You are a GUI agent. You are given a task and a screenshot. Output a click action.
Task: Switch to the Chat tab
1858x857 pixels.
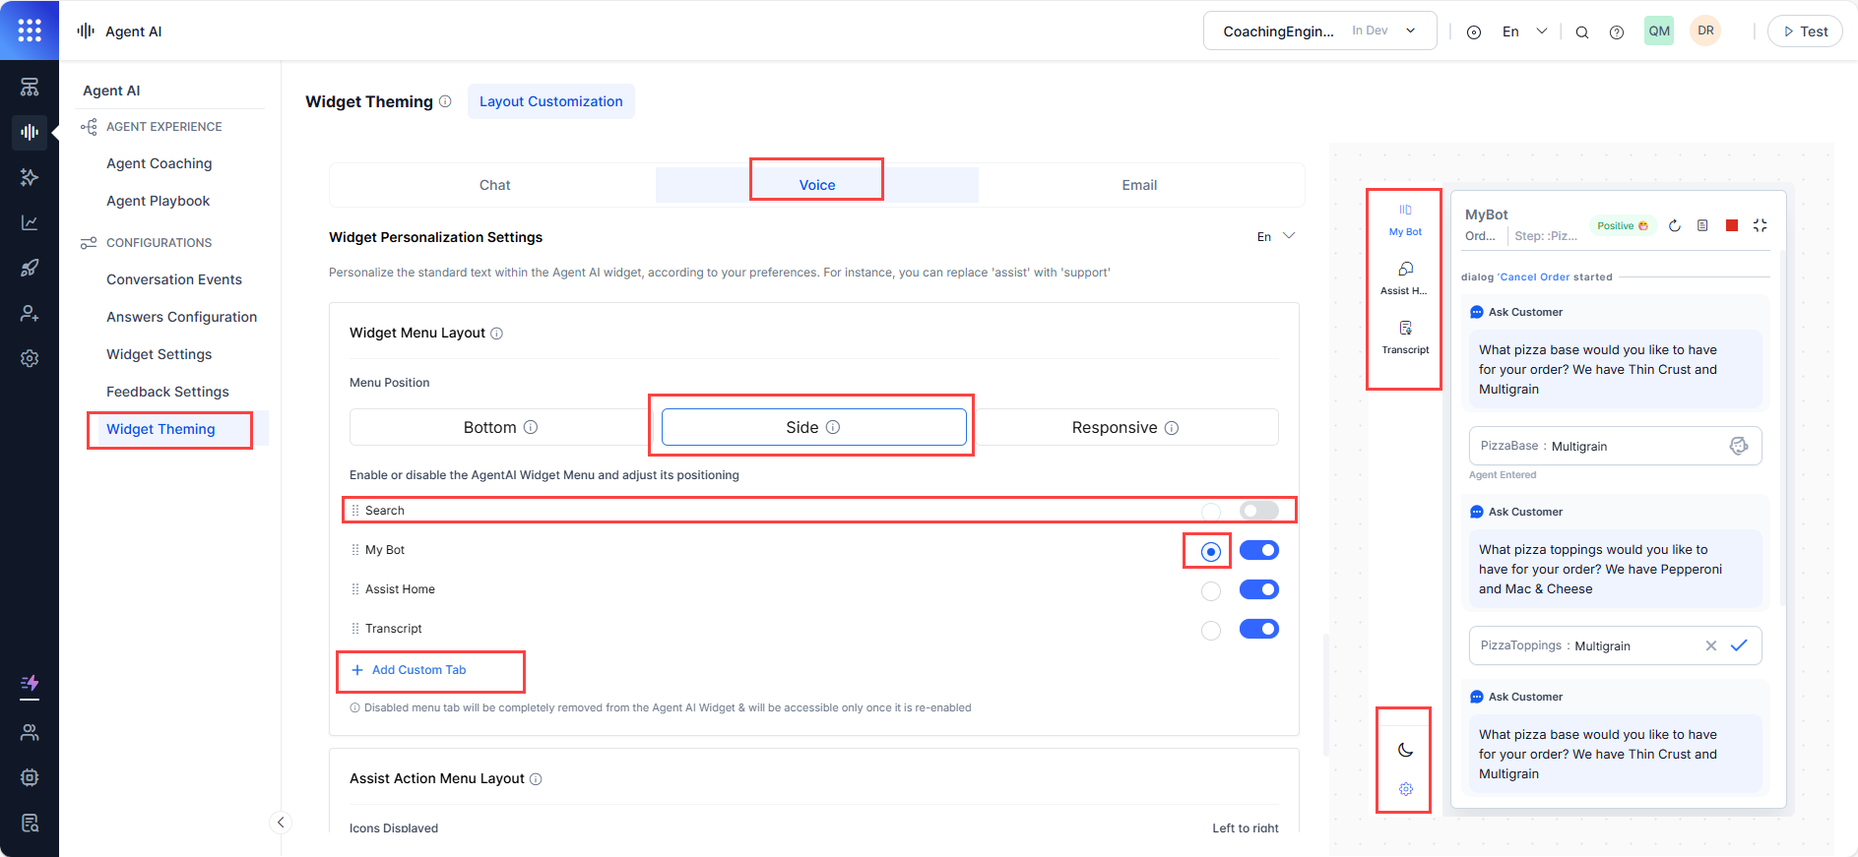coord(494,185)
